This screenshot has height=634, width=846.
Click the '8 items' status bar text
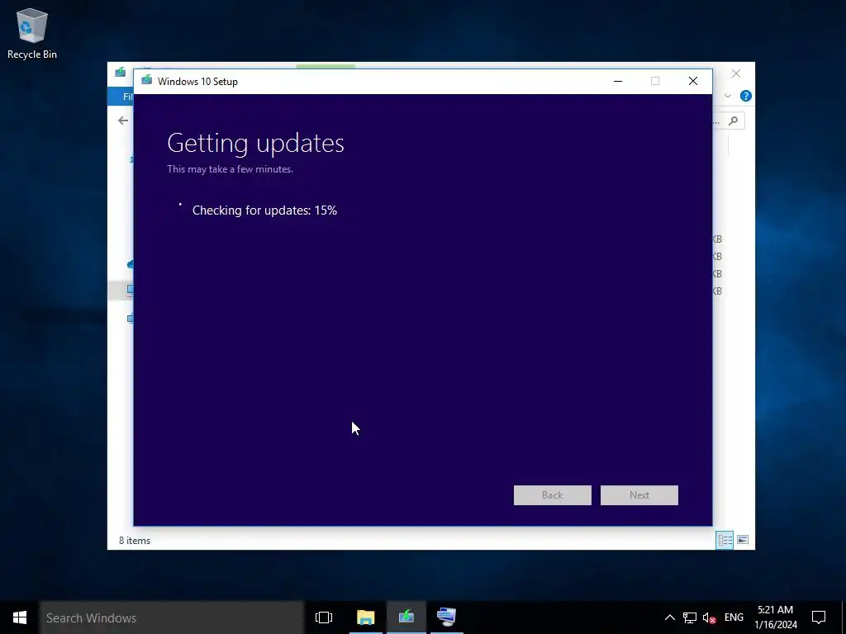[x=135, y=540]
